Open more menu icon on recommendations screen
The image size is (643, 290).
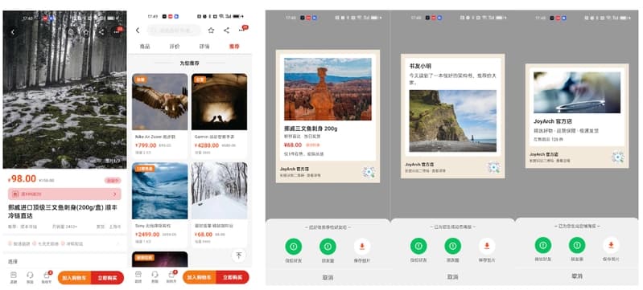[242, 30]
